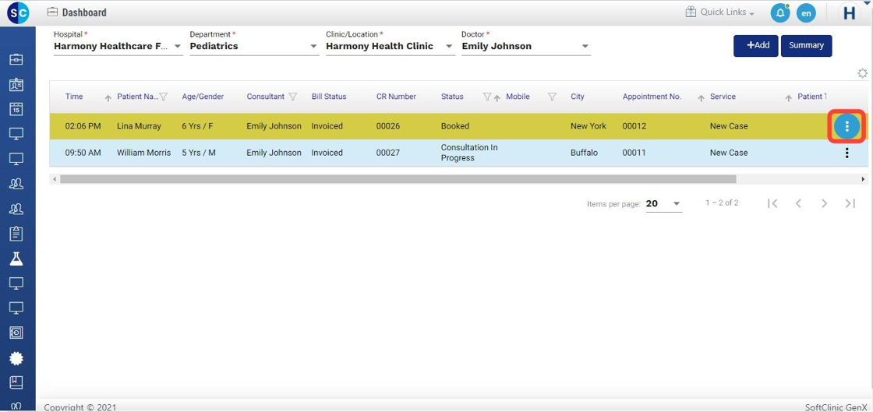Click the Summary button
873x412 pixels.
806,46
